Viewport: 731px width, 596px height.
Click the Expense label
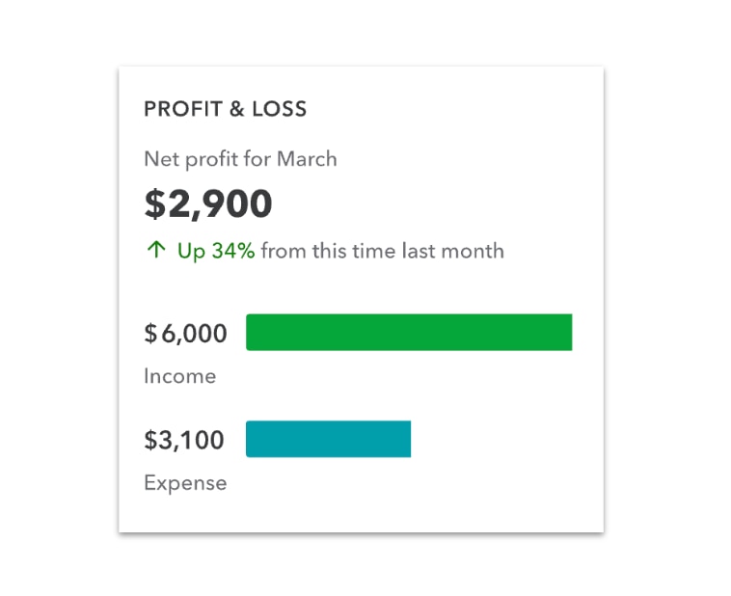[x=185, y=482]
